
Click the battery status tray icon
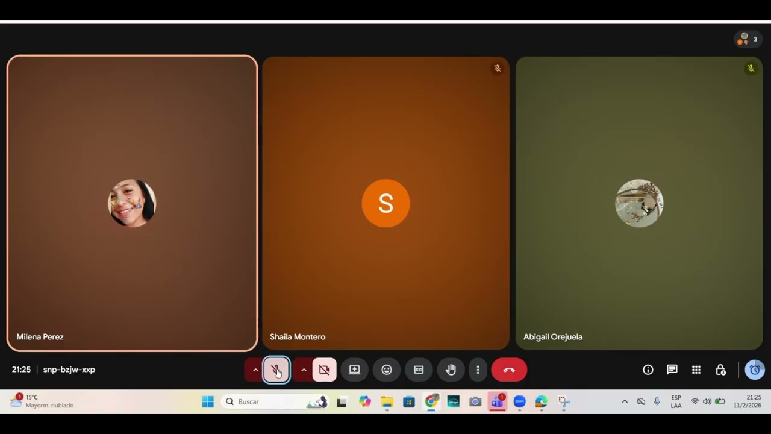click(x=720, y=401)
